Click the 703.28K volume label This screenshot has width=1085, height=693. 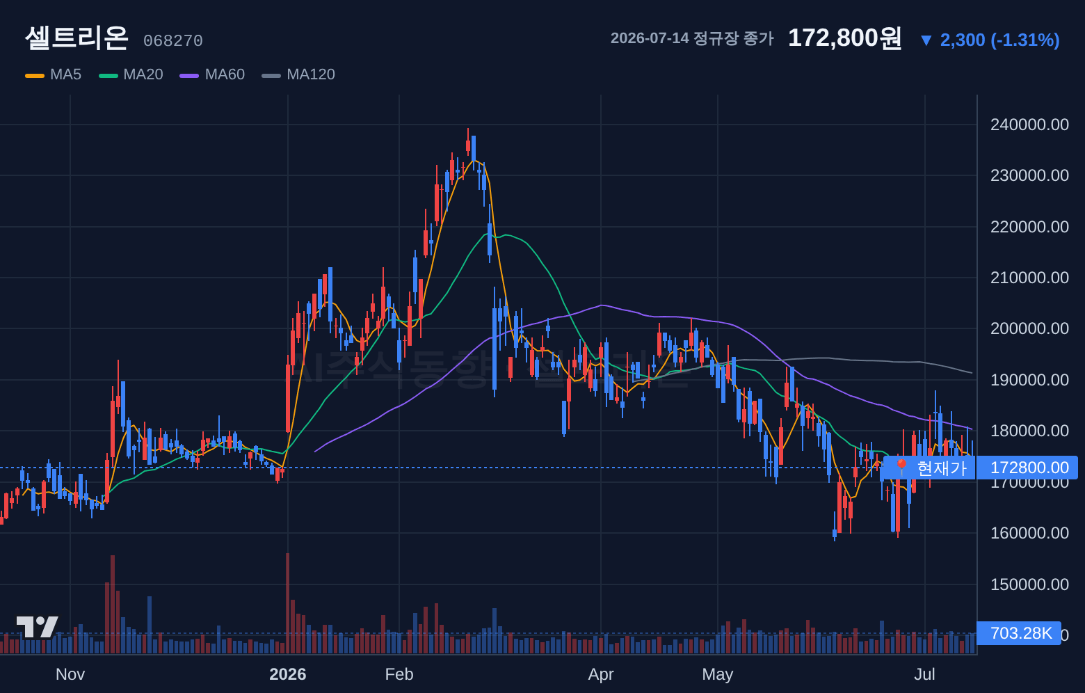1019,633
